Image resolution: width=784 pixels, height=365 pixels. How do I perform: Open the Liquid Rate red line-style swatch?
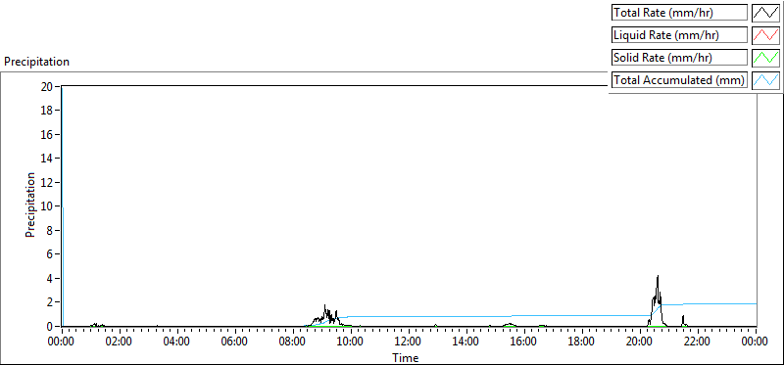click(x=766, y=35)
